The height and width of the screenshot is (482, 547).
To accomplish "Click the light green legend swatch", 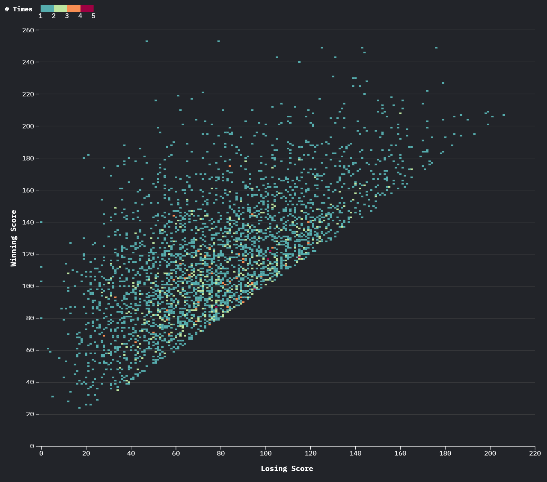I will coord(61,8).
